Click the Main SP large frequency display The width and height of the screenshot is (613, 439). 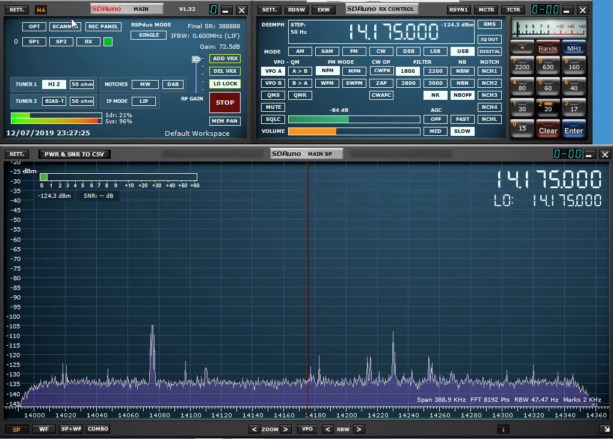click(x=549, y=180)
